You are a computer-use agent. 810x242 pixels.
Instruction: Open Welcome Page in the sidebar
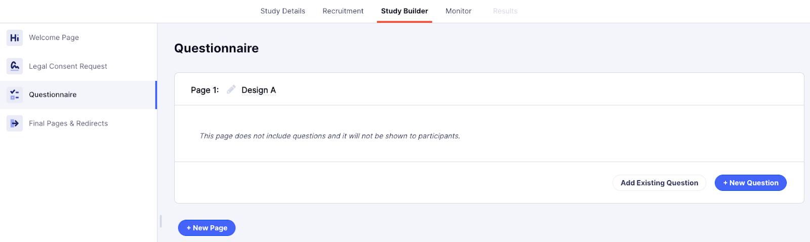tap(78, 37)
